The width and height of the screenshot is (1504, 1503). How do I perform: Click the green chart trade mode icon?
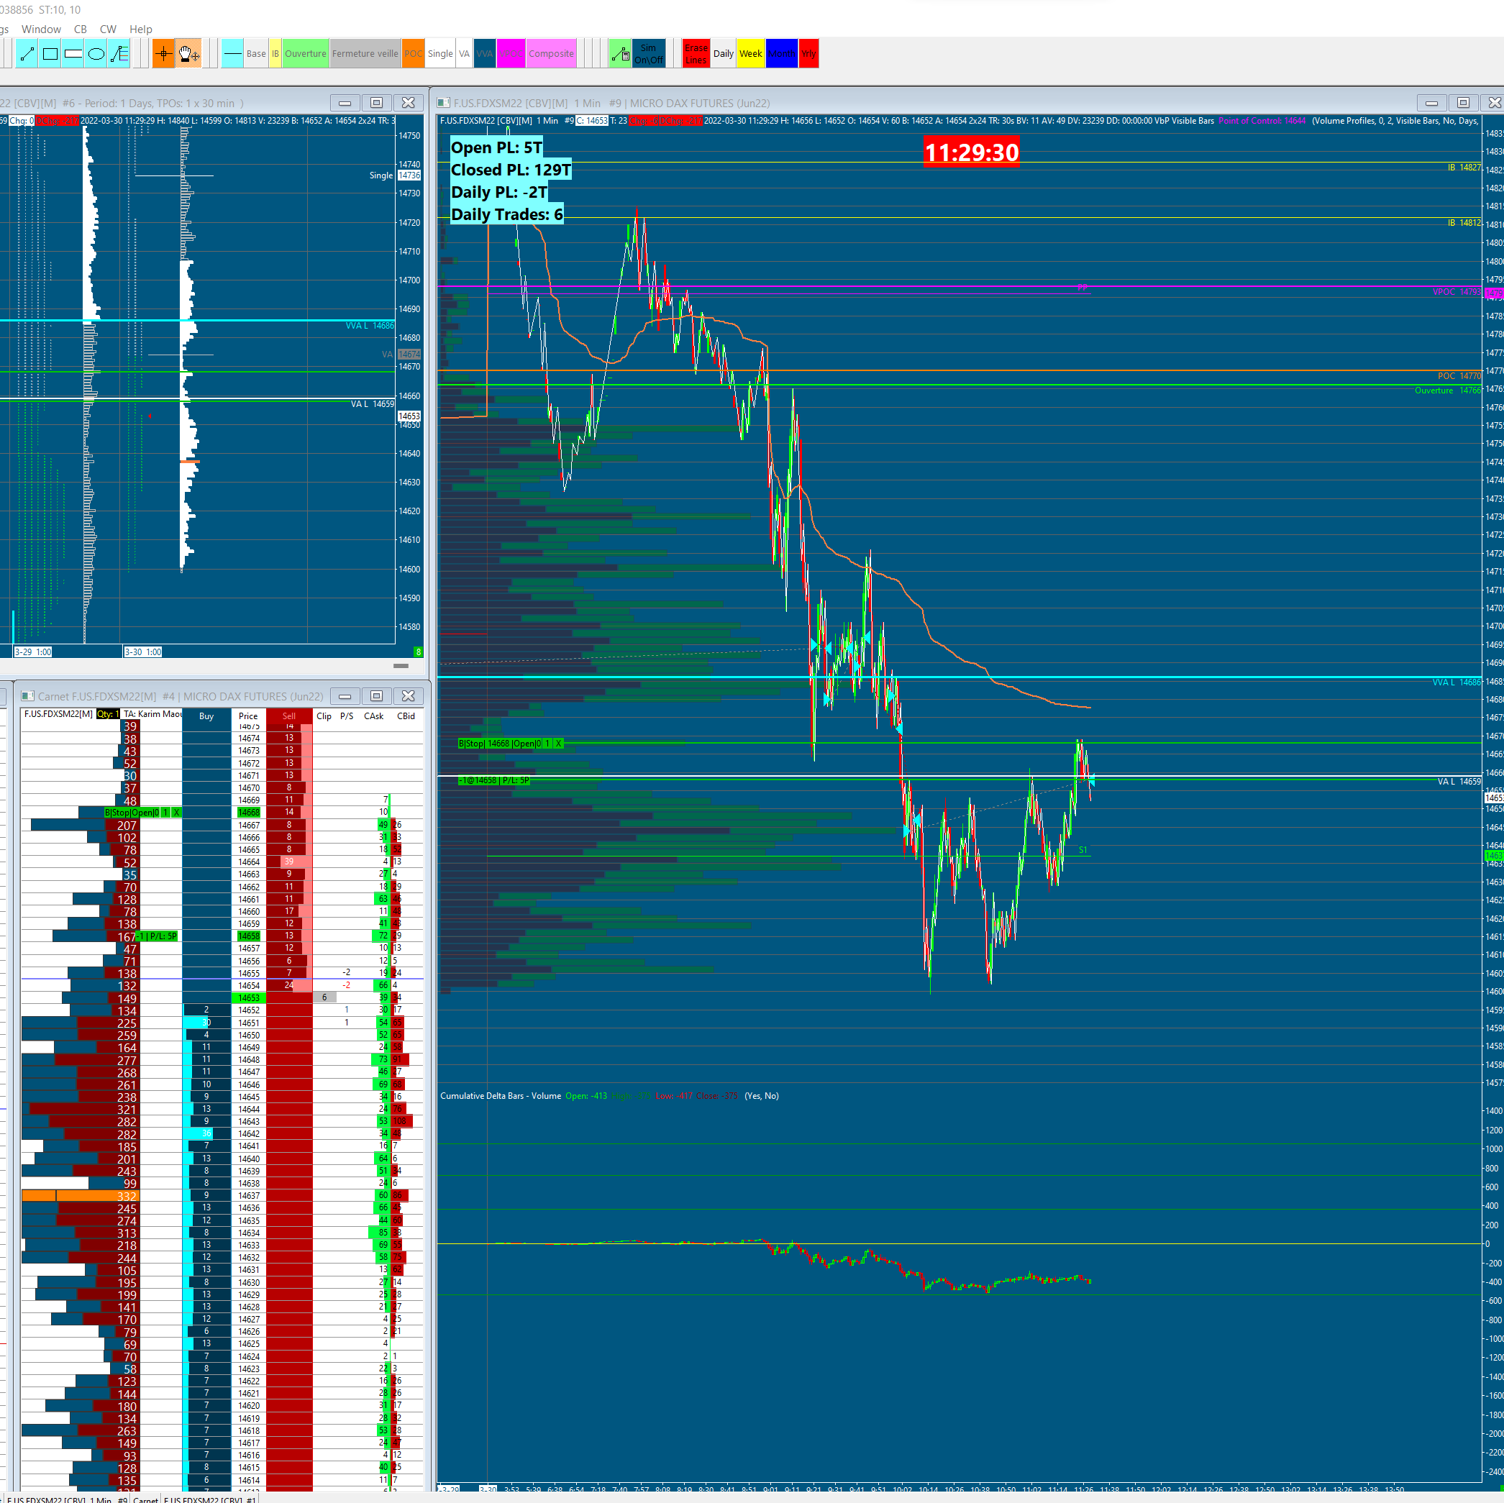point(620,54)
